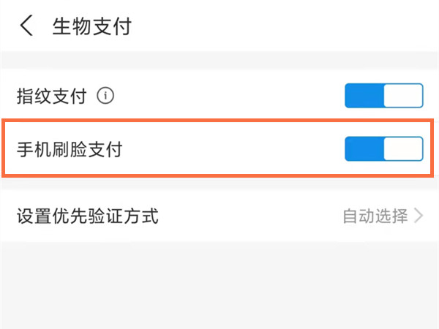Viewport: 439px width, 329px height.
Task: Click blue part of 指纹支付 switch
Action: pos(364,96)
